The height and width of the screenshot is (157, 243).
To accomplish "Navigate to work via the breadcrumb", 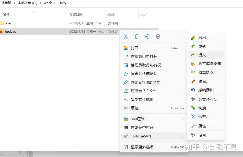I will (x=48, y=3).
